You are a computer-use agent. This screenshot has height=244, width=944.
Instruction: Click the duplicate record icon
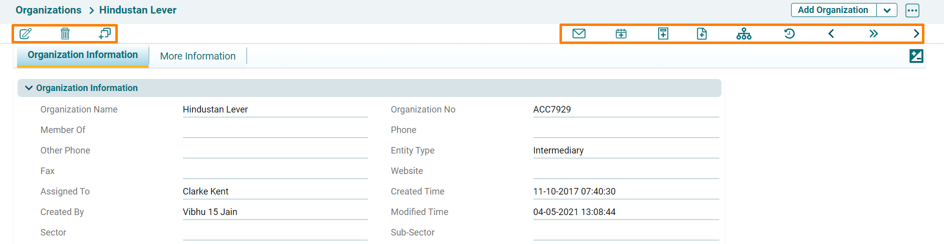tap(105, 34)
